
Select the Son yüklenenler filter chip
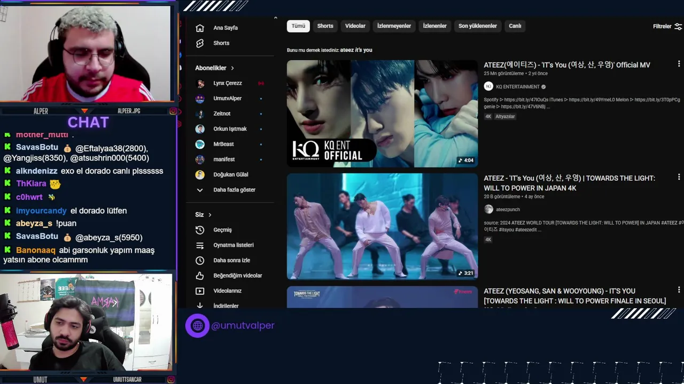point(478,26)
